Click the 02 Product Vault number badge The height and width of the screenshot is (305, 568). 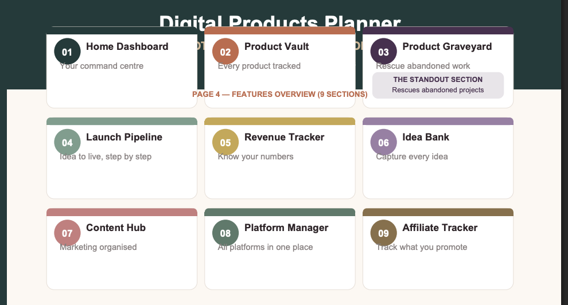225,52
